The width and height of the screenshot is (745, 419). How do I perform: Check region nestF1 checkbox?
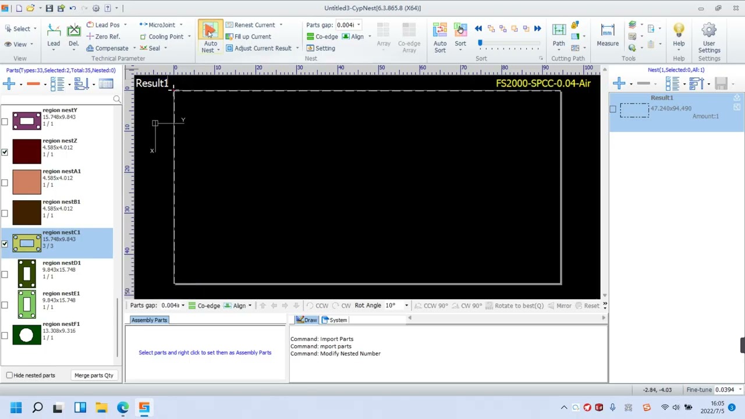5,335
